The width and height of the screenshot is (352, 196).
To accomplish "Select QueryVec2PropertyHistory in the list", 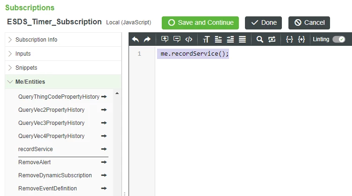I will 51,109.
